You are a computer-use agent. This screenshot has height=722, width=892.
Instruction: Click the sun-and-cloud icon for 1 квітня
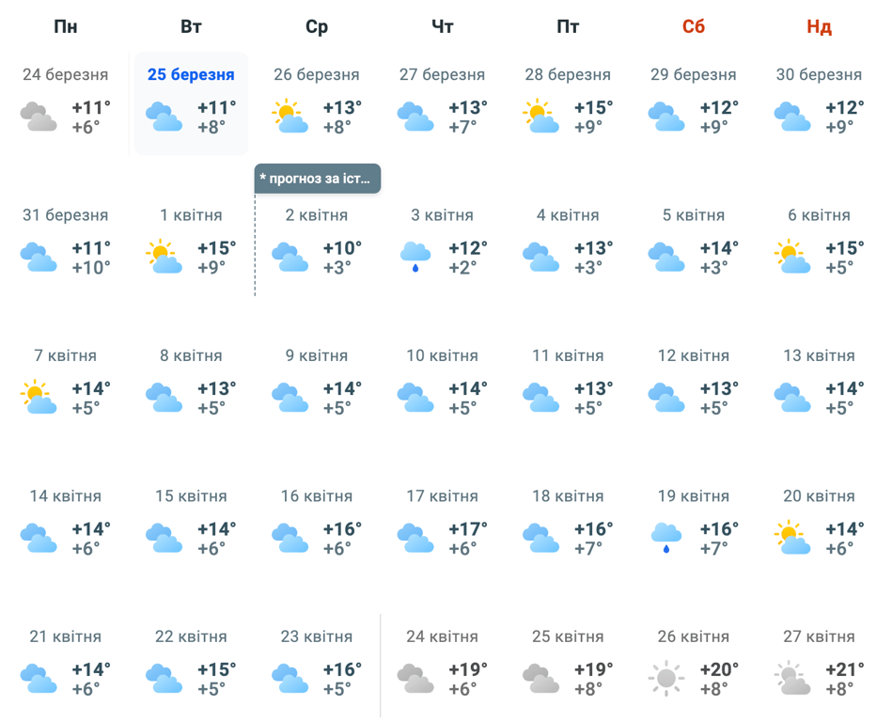pyautogui.click(x=164, y=257)
